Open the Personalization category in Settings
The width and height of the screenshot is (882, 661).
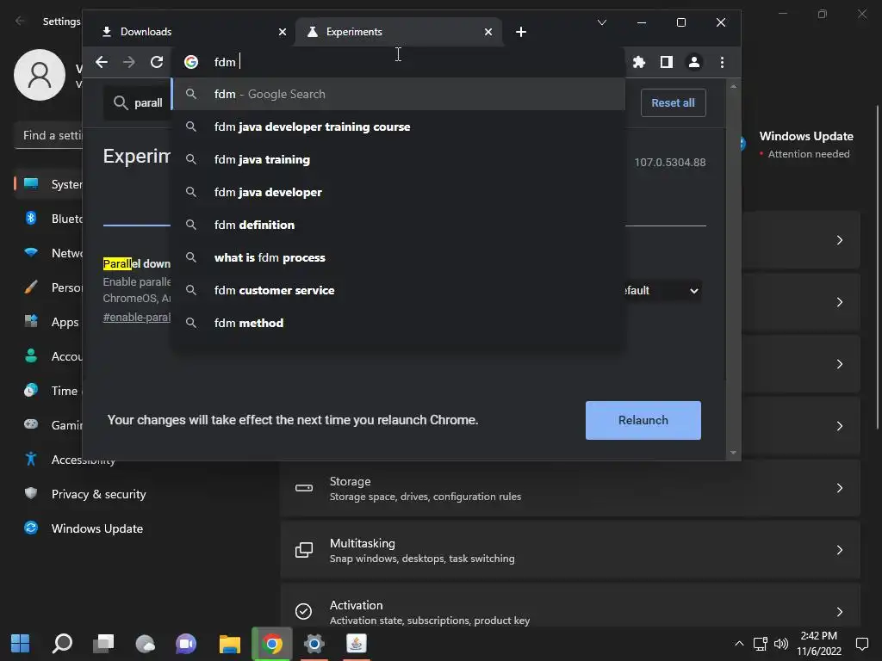click(49, 287)
